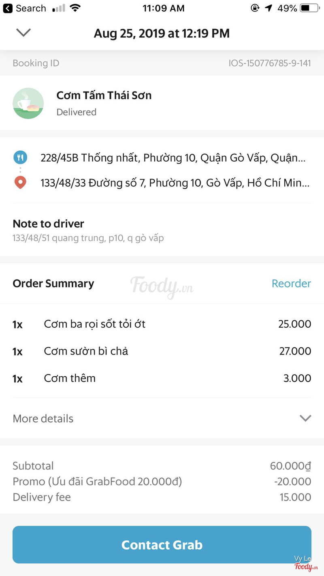Expand the More details chevron

click(305, 418)
